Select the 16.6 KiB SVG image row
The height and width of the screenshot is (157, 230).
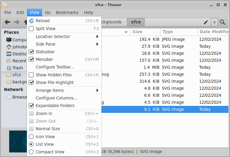165,53
